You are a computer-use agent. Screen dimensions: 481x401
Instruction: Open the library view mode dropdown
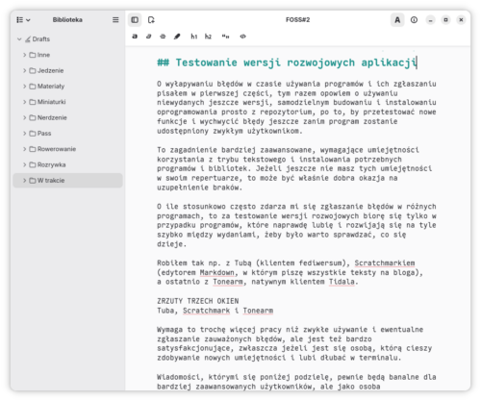point(23,20)
